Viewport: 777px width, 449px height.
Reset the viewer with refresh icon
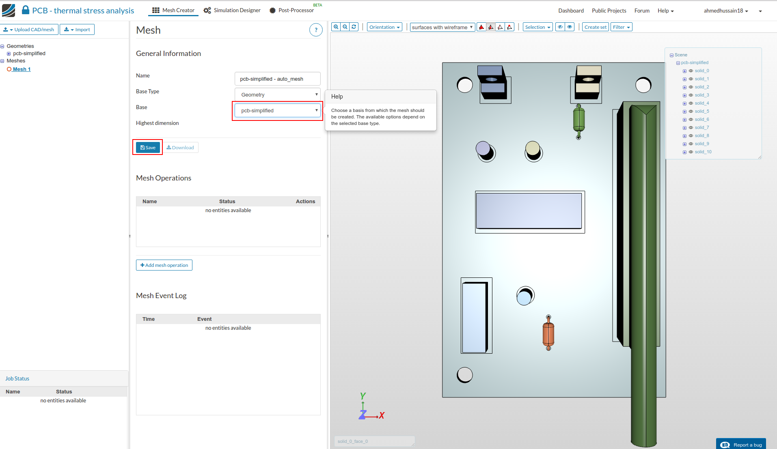354,27
